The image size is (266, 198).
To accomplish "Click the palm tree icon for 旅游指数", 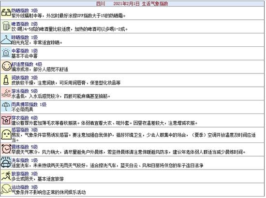I will click(x=6, y=176).
